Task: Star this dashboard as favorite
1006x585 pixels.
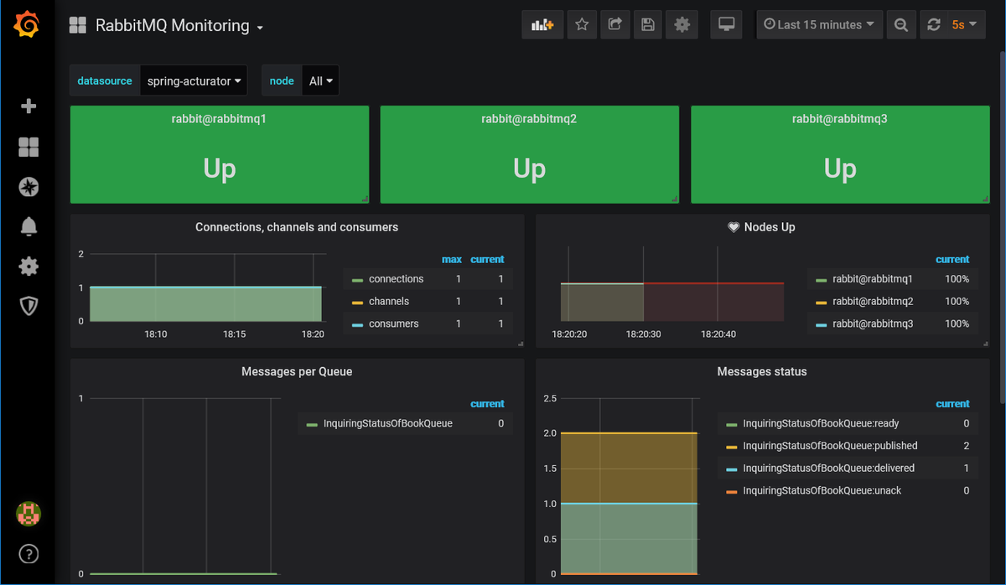Action: coord(582,25)
